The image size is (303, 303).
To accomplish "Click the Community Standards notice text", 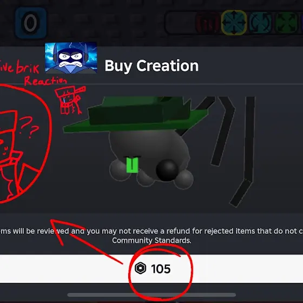I will 151,235.
